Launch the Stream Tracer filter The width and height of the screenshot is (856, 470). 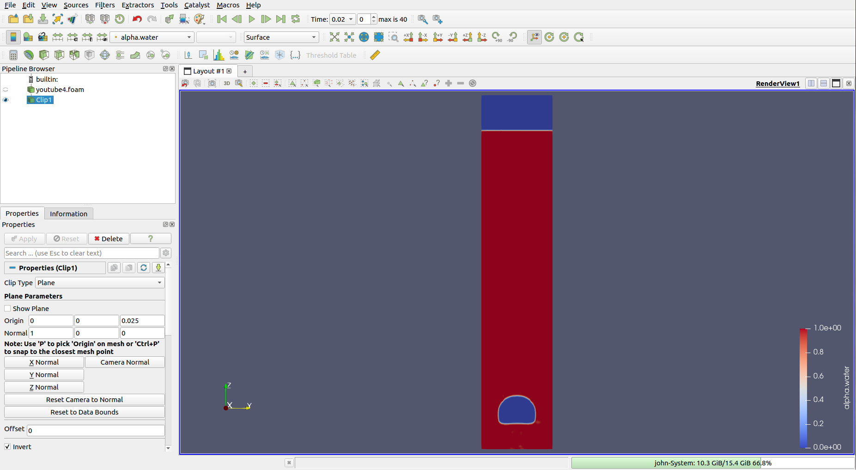coord(120,55)
